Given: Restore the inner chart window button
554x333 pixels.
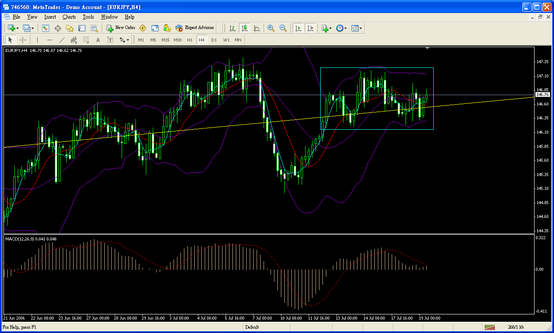Looking at the screenshot, I should pyautogui.click(x=540, y=17).
